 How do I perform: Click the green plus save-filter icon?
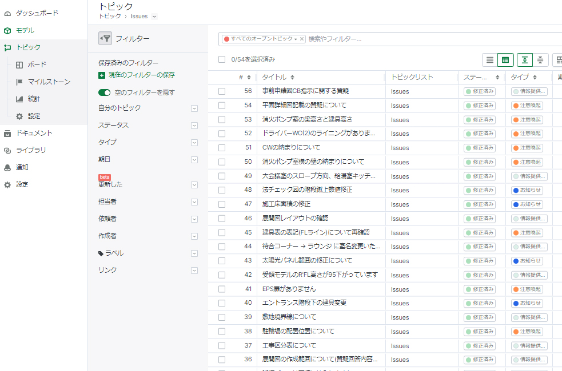102,75
